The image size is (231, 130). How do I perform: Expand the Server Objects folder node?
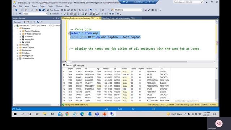tap(18, 48)
